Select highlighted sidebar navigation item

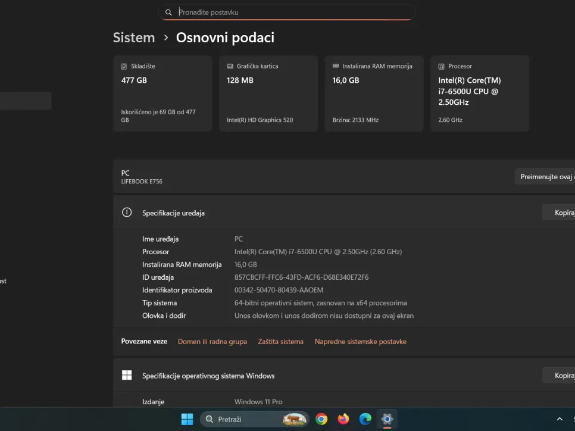[x=26, y=101]
